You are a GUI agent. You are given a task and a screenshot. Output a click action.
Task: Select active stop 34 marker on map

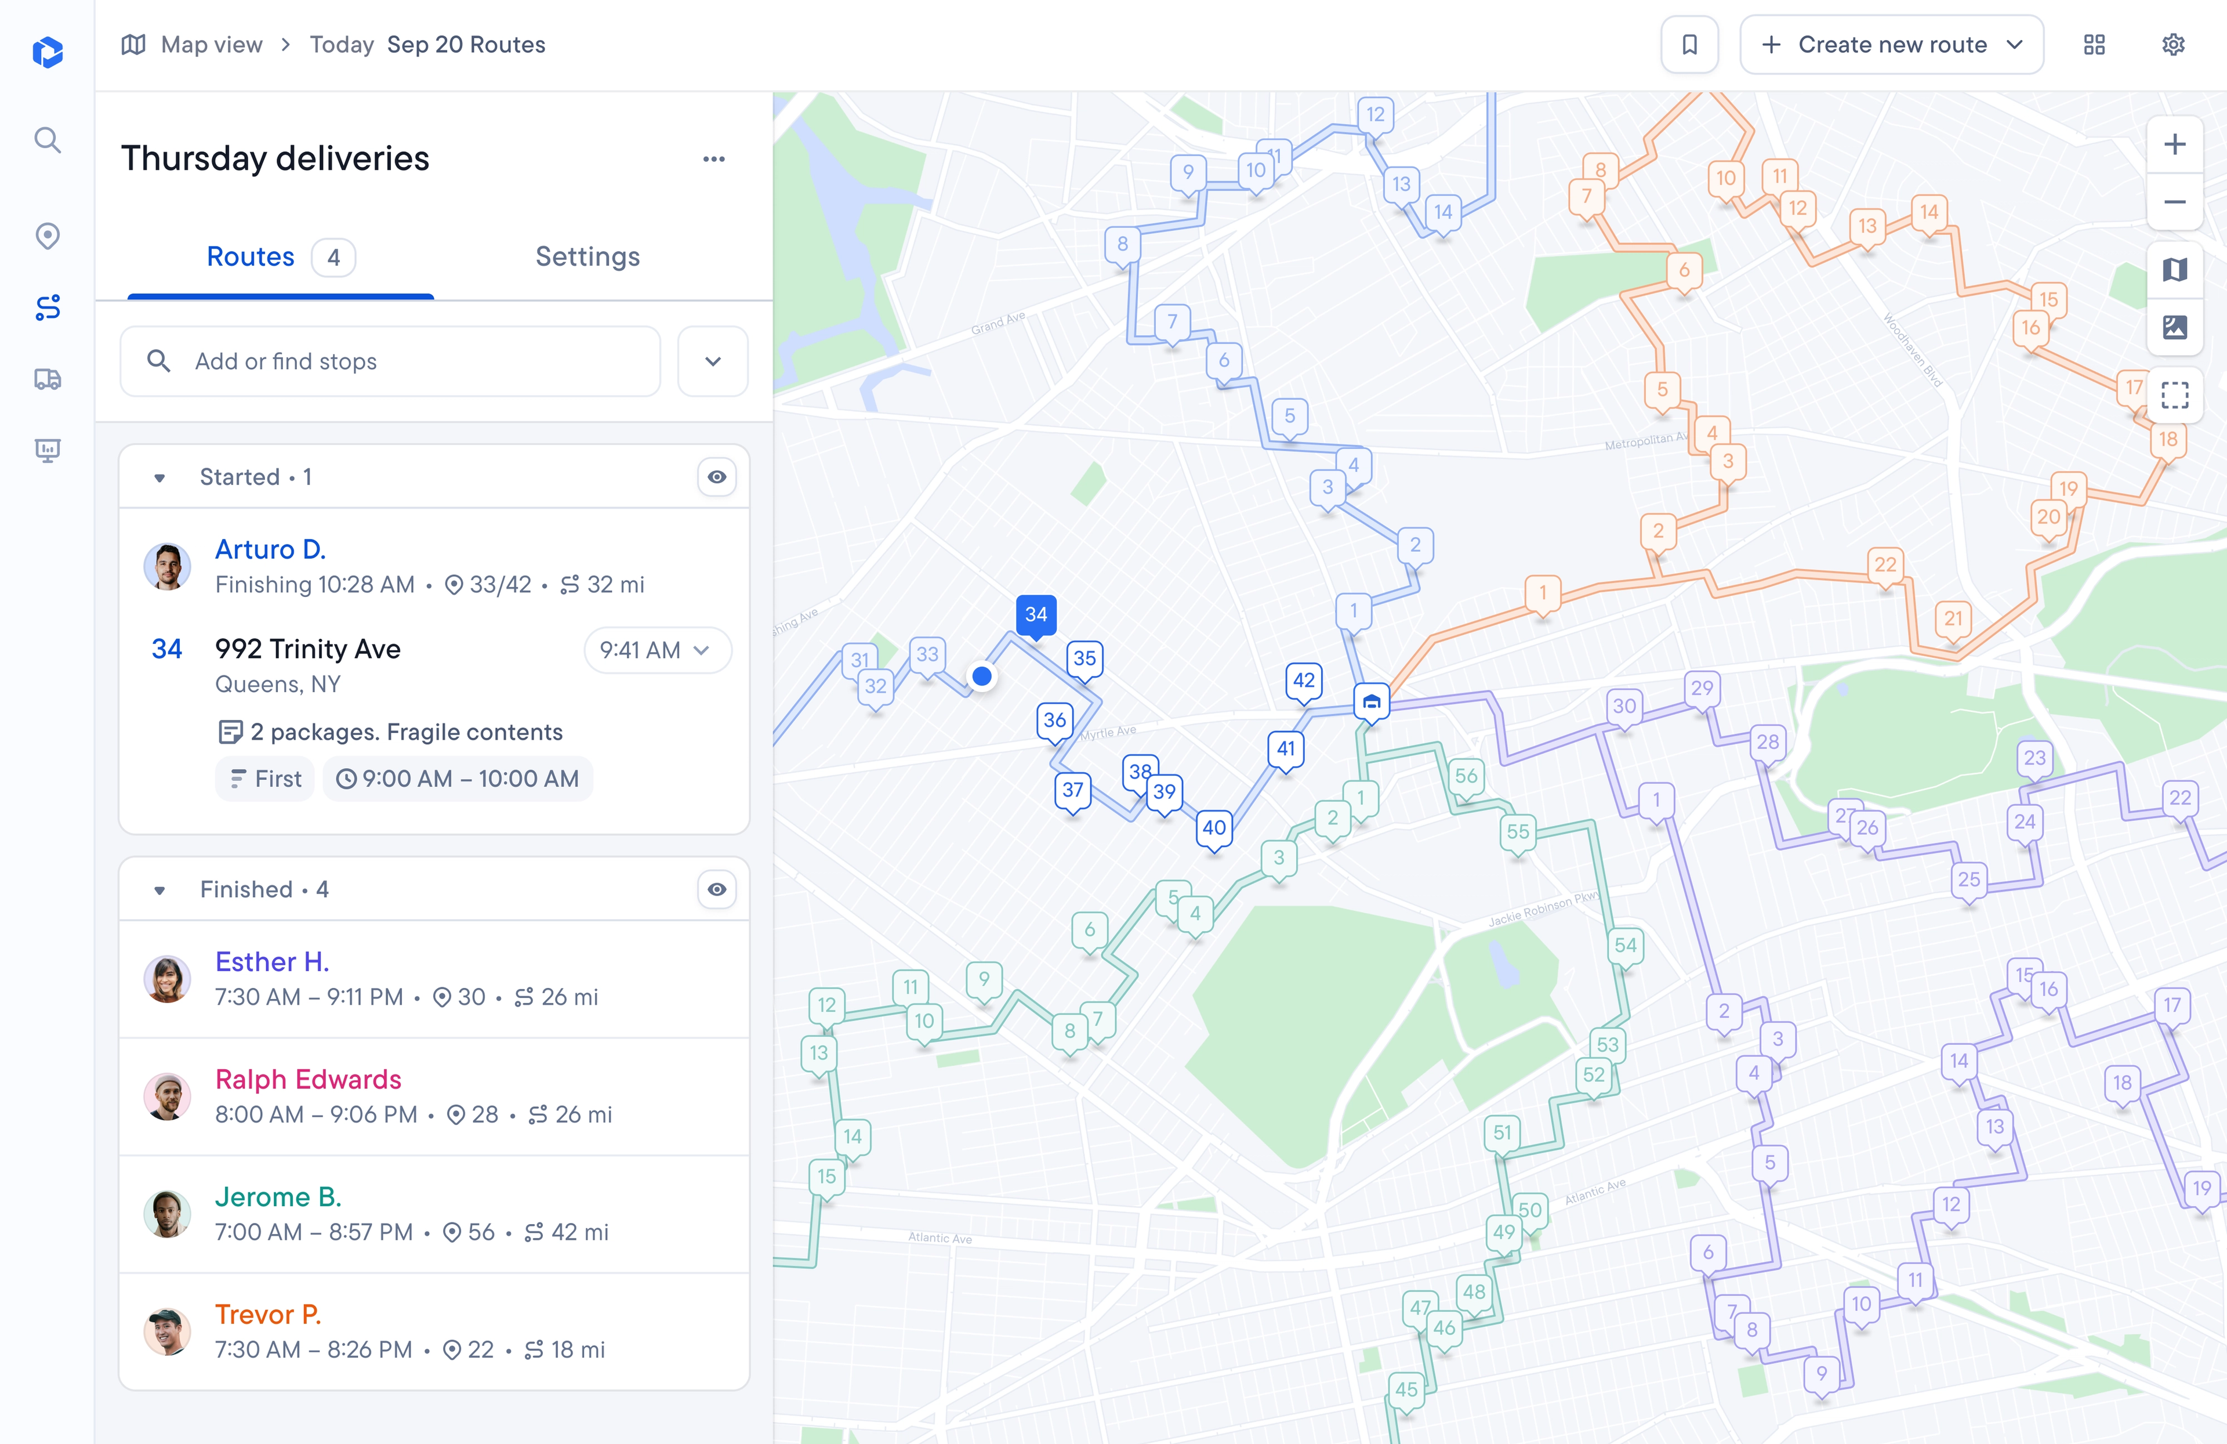1036,616
